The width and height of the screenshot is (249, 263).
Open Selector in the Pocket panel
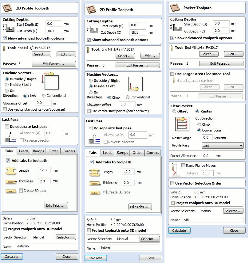coord(233,211)
